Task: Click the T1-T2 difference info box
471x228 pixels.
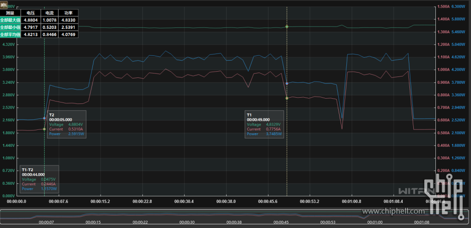Action: click(39, 179)
